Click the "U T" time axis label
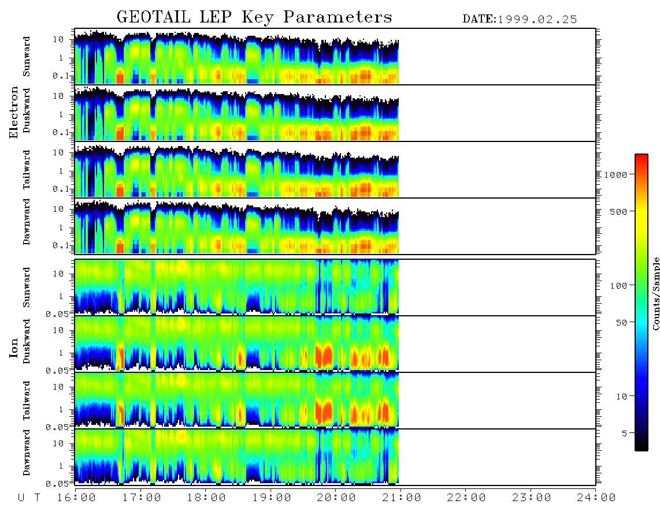The width and height of the screenshot is (660, 508). [x=29, y=498]
